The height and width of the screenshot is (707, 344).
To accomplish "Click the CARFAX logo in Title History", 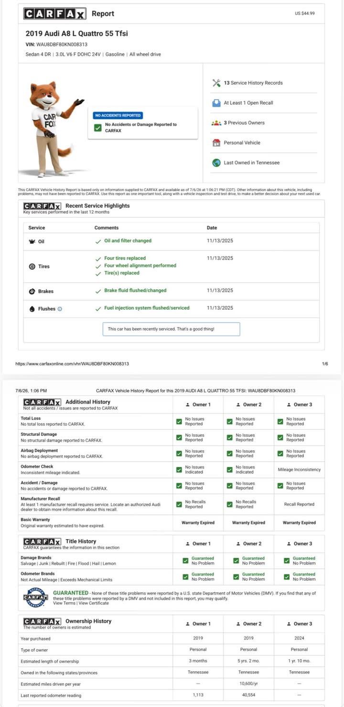I will point(42,541).
